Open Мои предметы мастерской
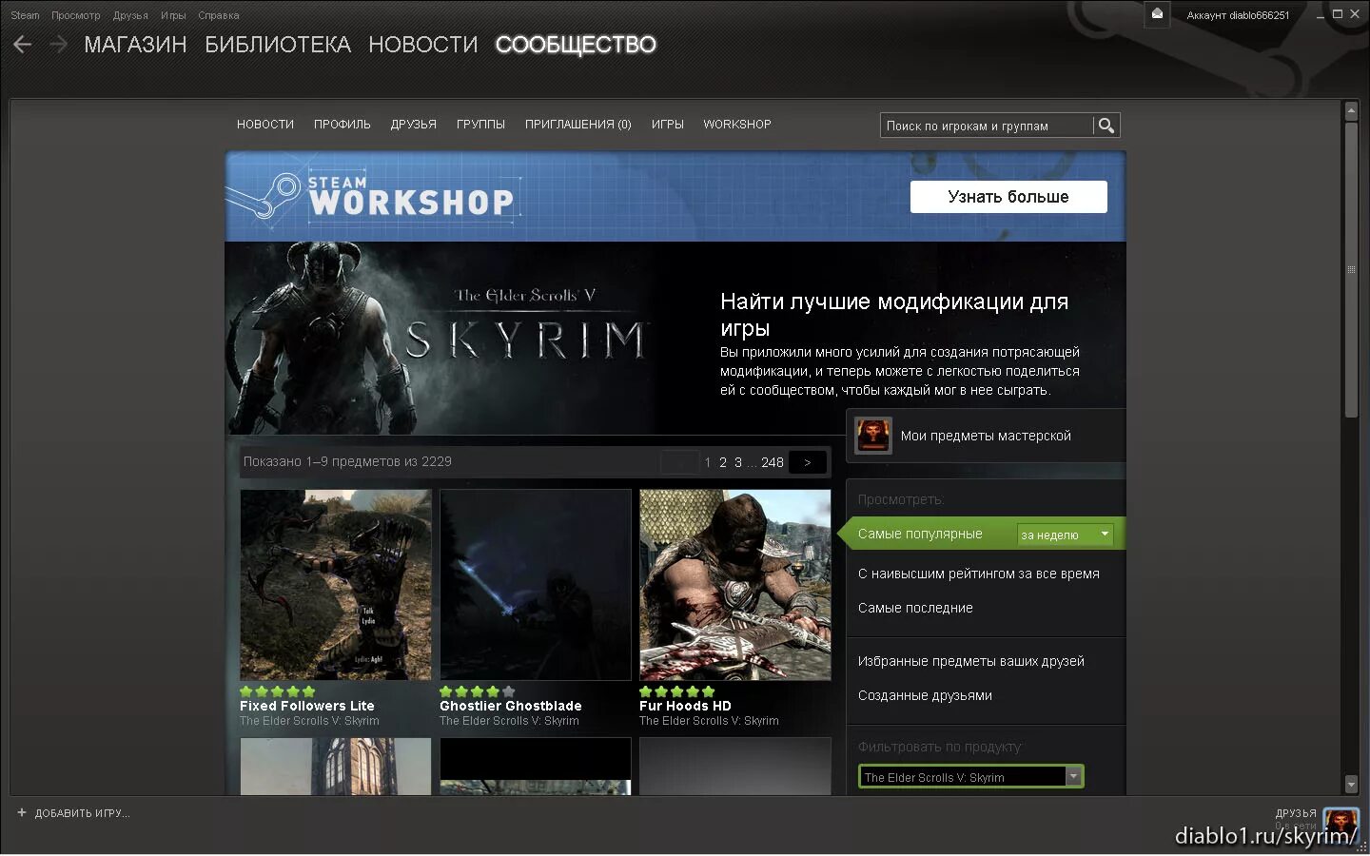The width and height of the screenshot is (1370, 856). coord(986,436)
